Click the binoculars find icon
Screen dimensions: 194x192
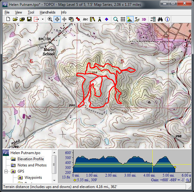[x=160, y=19]
